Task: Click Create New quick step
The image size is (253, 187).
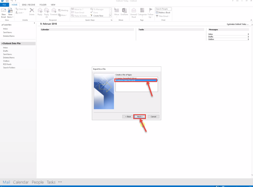Action: (97, 16)
